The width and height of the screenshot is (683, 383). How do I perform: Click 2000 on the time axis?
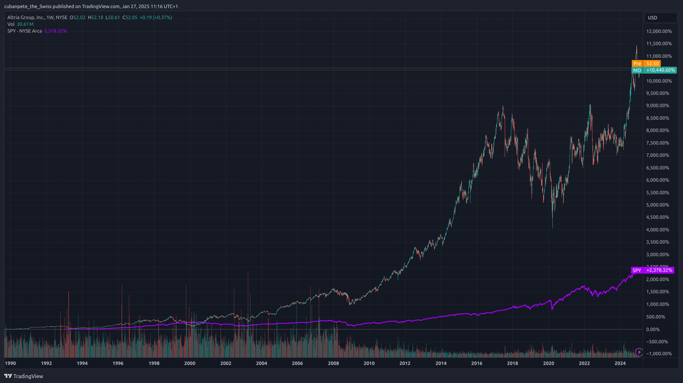[190, 363]
